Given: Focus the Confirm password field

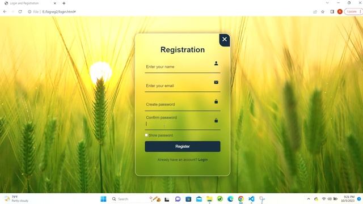Looking at the screenshot, I should pyautogui.click(x=183, y=124).
